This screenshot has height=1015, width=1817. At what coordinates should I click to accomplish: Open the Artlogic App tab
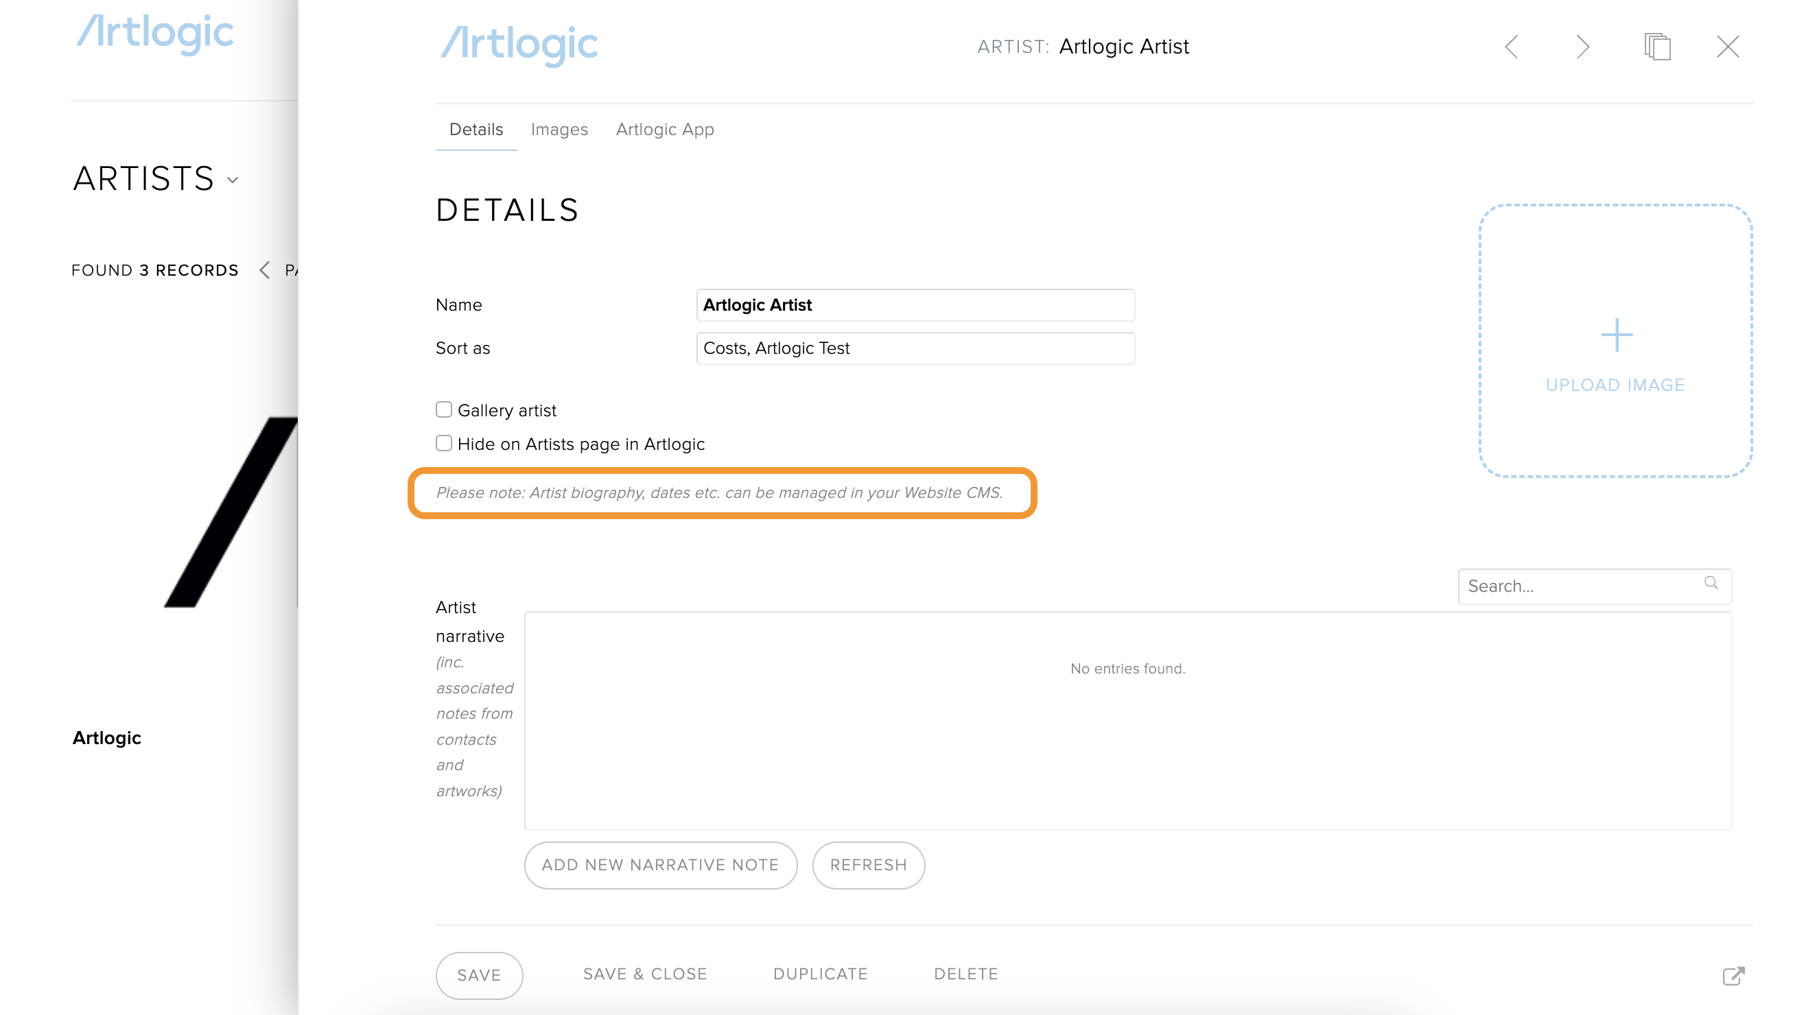coord(664,130)
